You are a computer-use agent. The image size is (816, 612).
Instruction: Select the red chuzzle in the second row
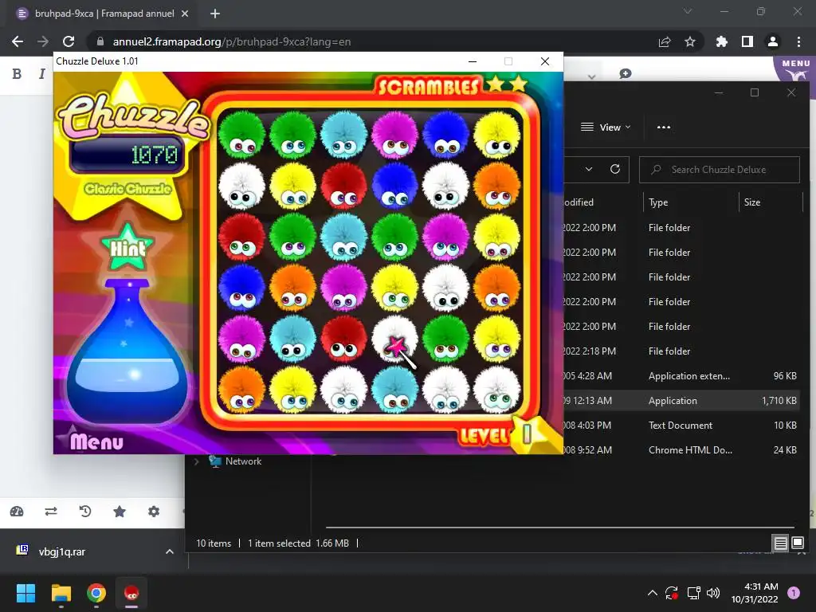coord(343,186)
